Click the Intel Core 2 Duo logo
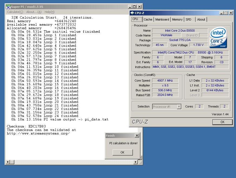Image resolution: width=236 pixels, height=178 pixels. pyautogui.click(x=218, y=37)
